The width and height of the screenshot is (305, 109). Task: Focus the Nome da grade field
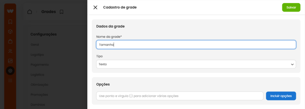[196, 45]
